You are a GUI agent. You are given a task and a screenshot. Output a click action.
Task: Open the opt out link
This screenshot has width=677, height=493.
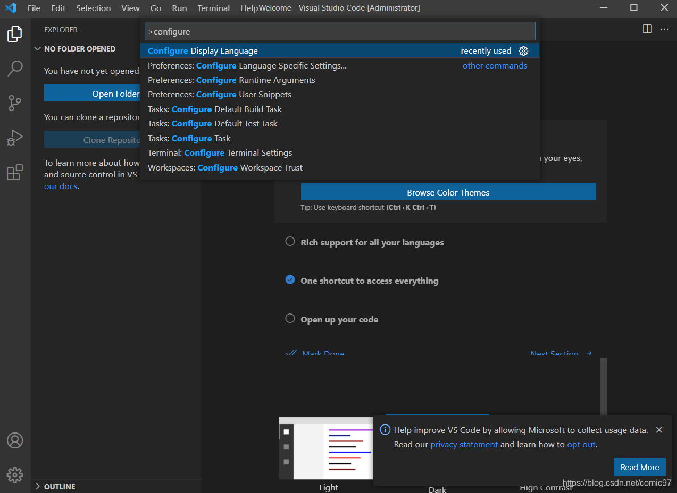click(x=581, y=444)
